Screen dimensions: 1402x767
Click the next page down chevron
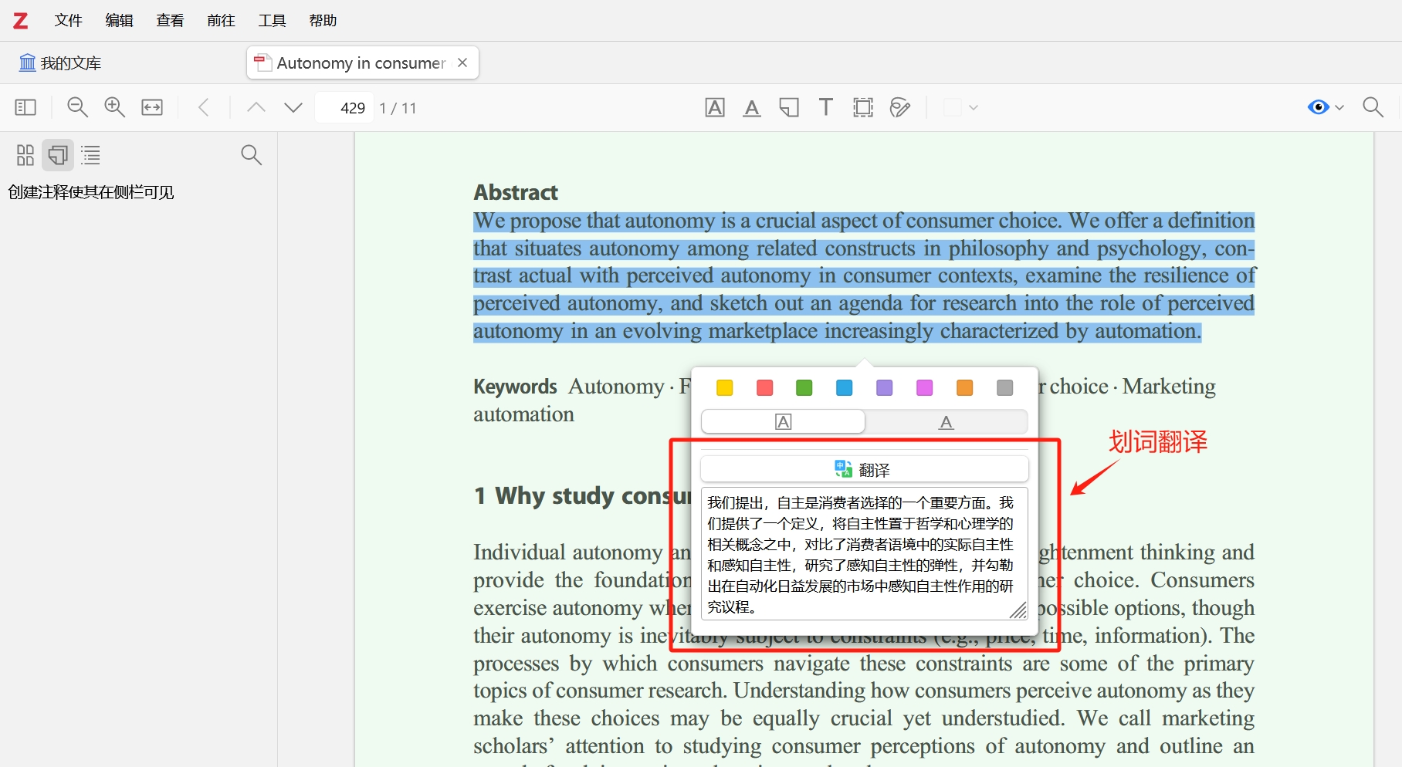pyautogui.click(x=293, y=107)
